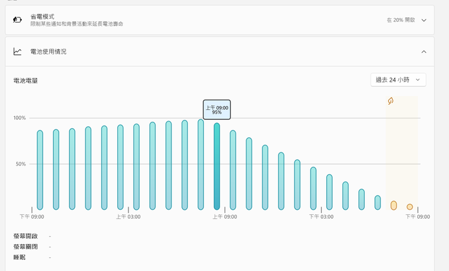The image size is (449, 271).
Task: Click the tallest bar just below 100%
Action: click(x=201, y=164)
